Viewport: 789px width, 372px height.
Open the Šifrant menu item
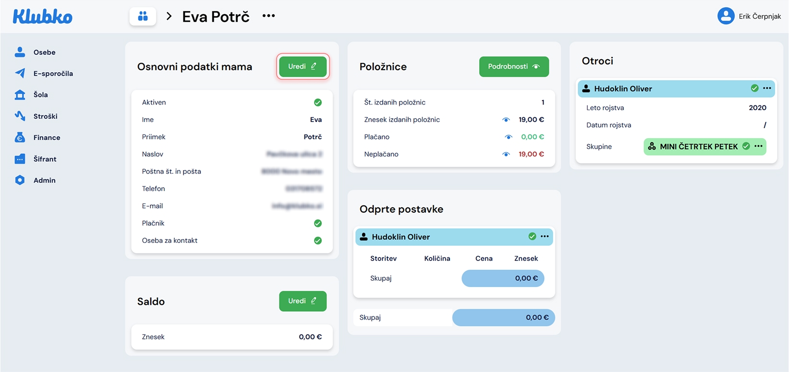[45, 159]
